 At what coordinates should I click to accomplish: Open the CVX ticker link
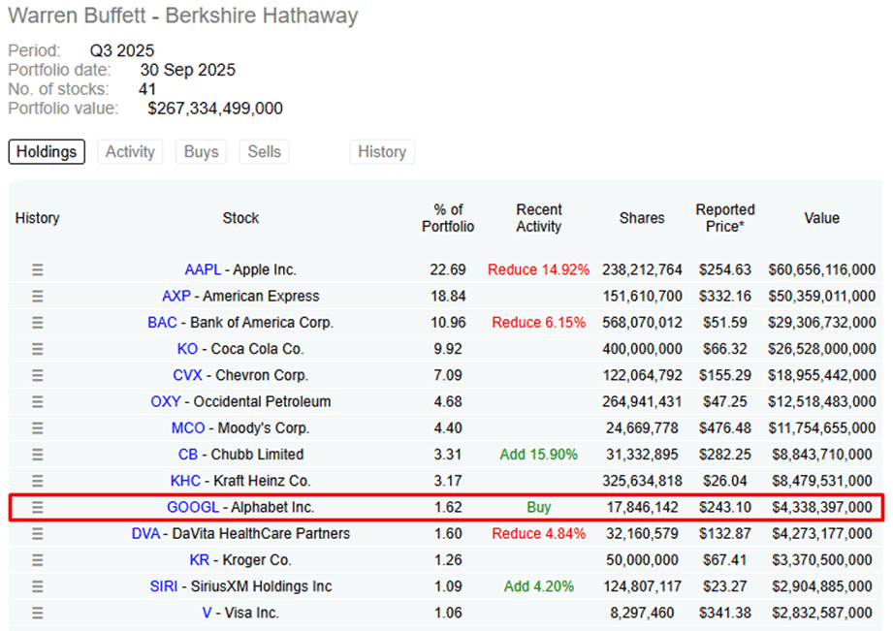coord(187,375)
